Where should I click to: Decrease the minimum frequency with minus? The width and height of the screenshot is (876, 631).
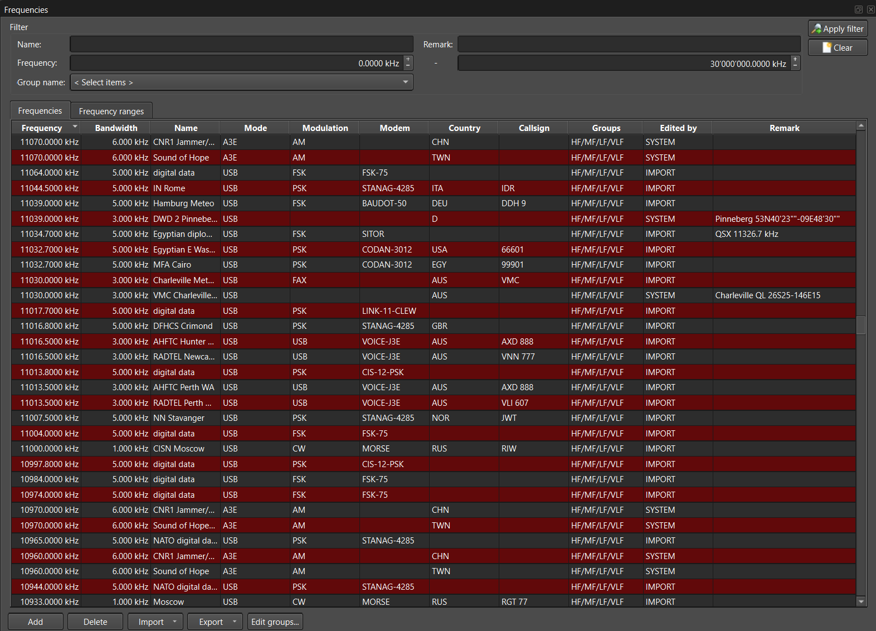408,66
